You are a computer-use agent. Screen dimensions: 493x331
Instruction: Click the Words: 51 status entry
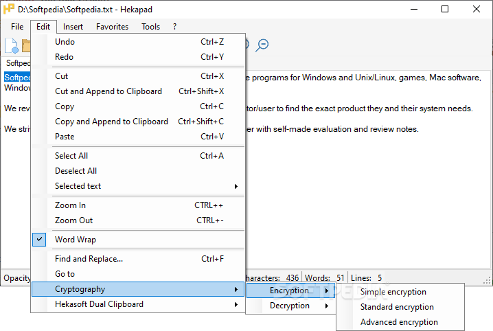pos(325,278)
